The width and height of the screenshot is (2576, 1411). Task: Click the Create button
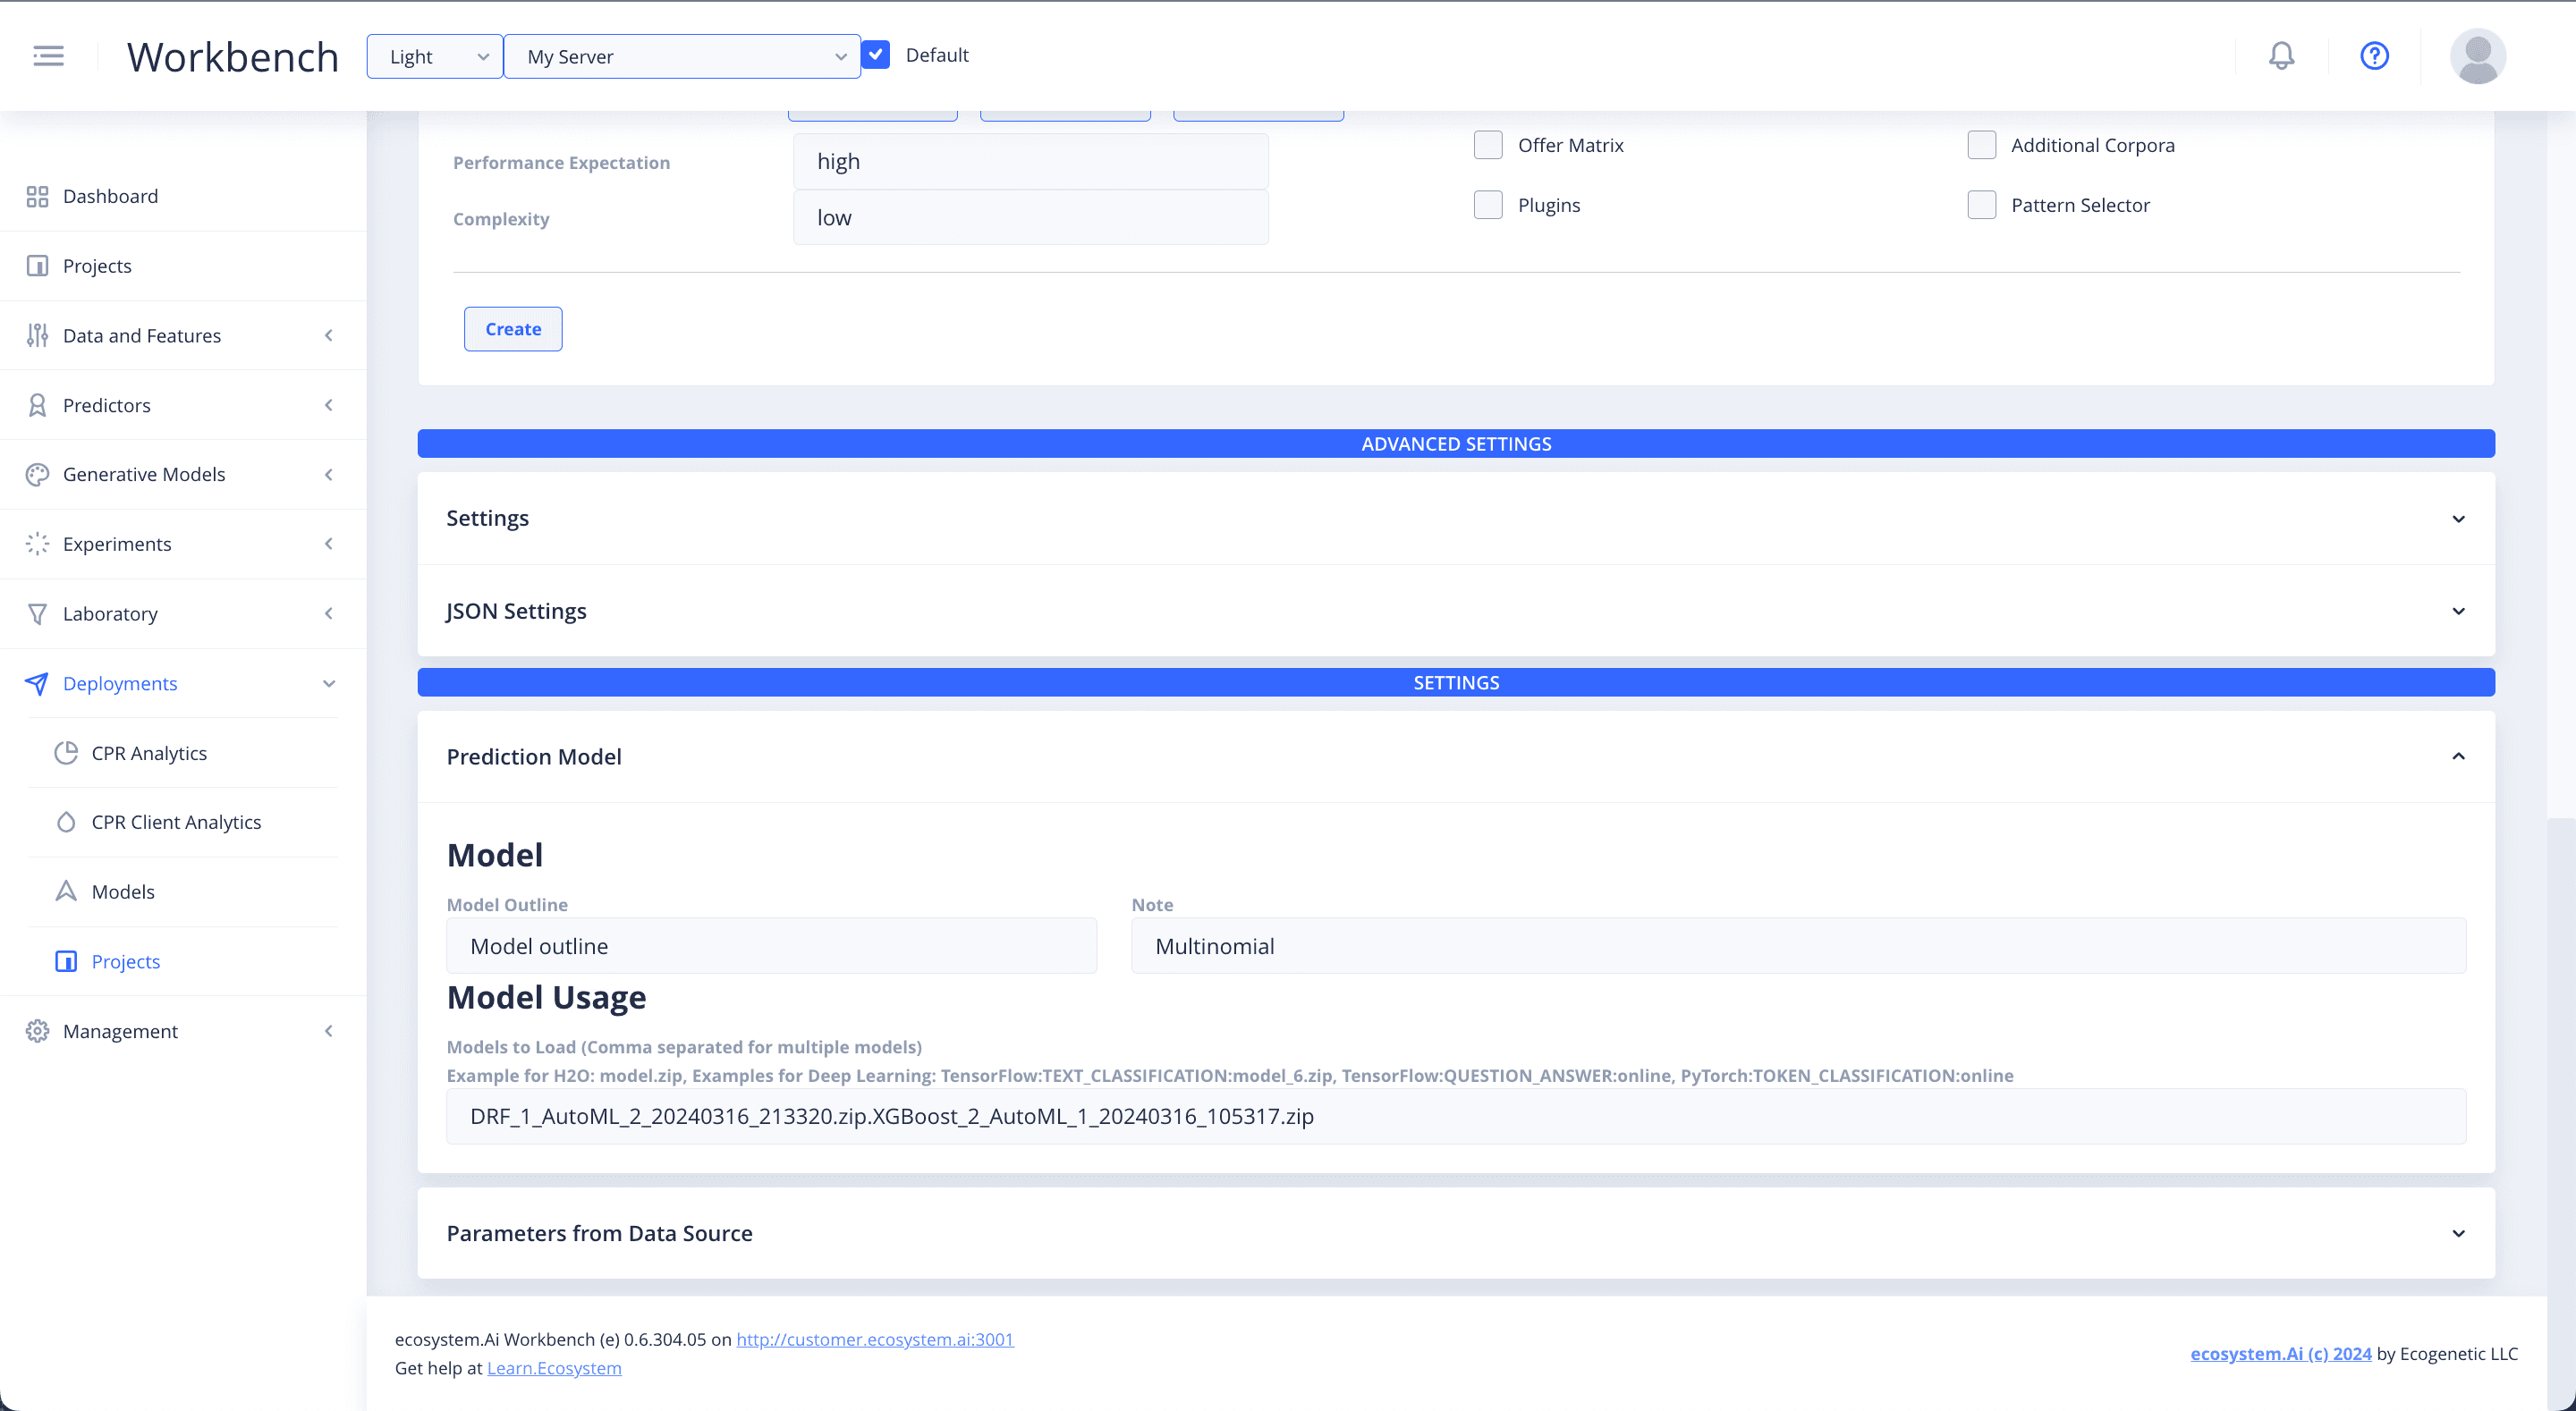point(513,328)
